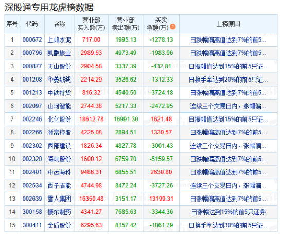
Task: View 金盾股份 turnover rate reason link
Action: [228, 225]
